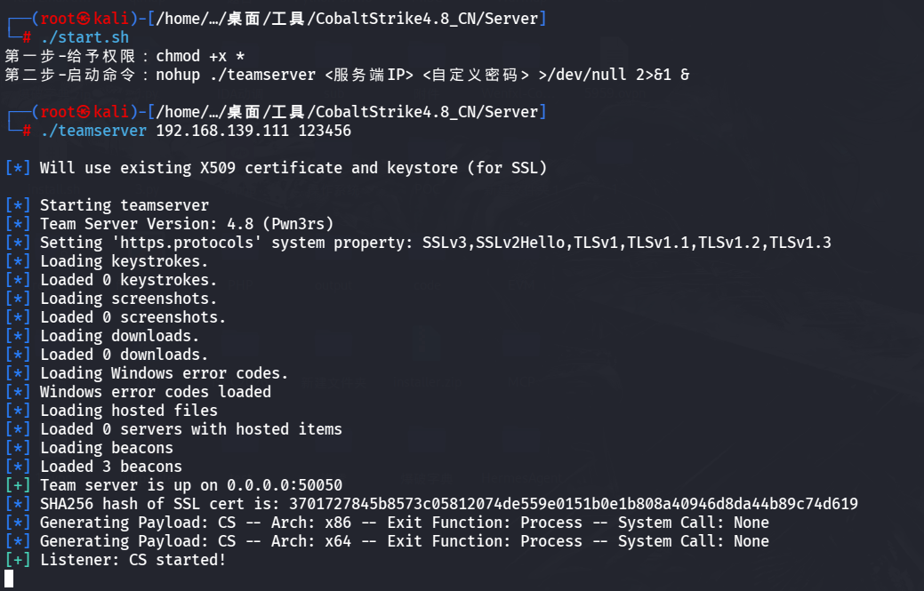Click the TLSv1.3 protocol text

[x=800, y=243]
